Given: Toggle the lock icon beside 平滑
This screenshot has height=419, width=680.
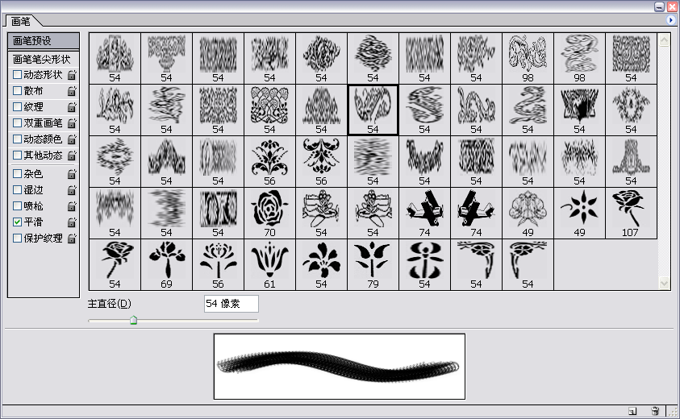Looking at the screenshot, I should (x=72, y=222).
